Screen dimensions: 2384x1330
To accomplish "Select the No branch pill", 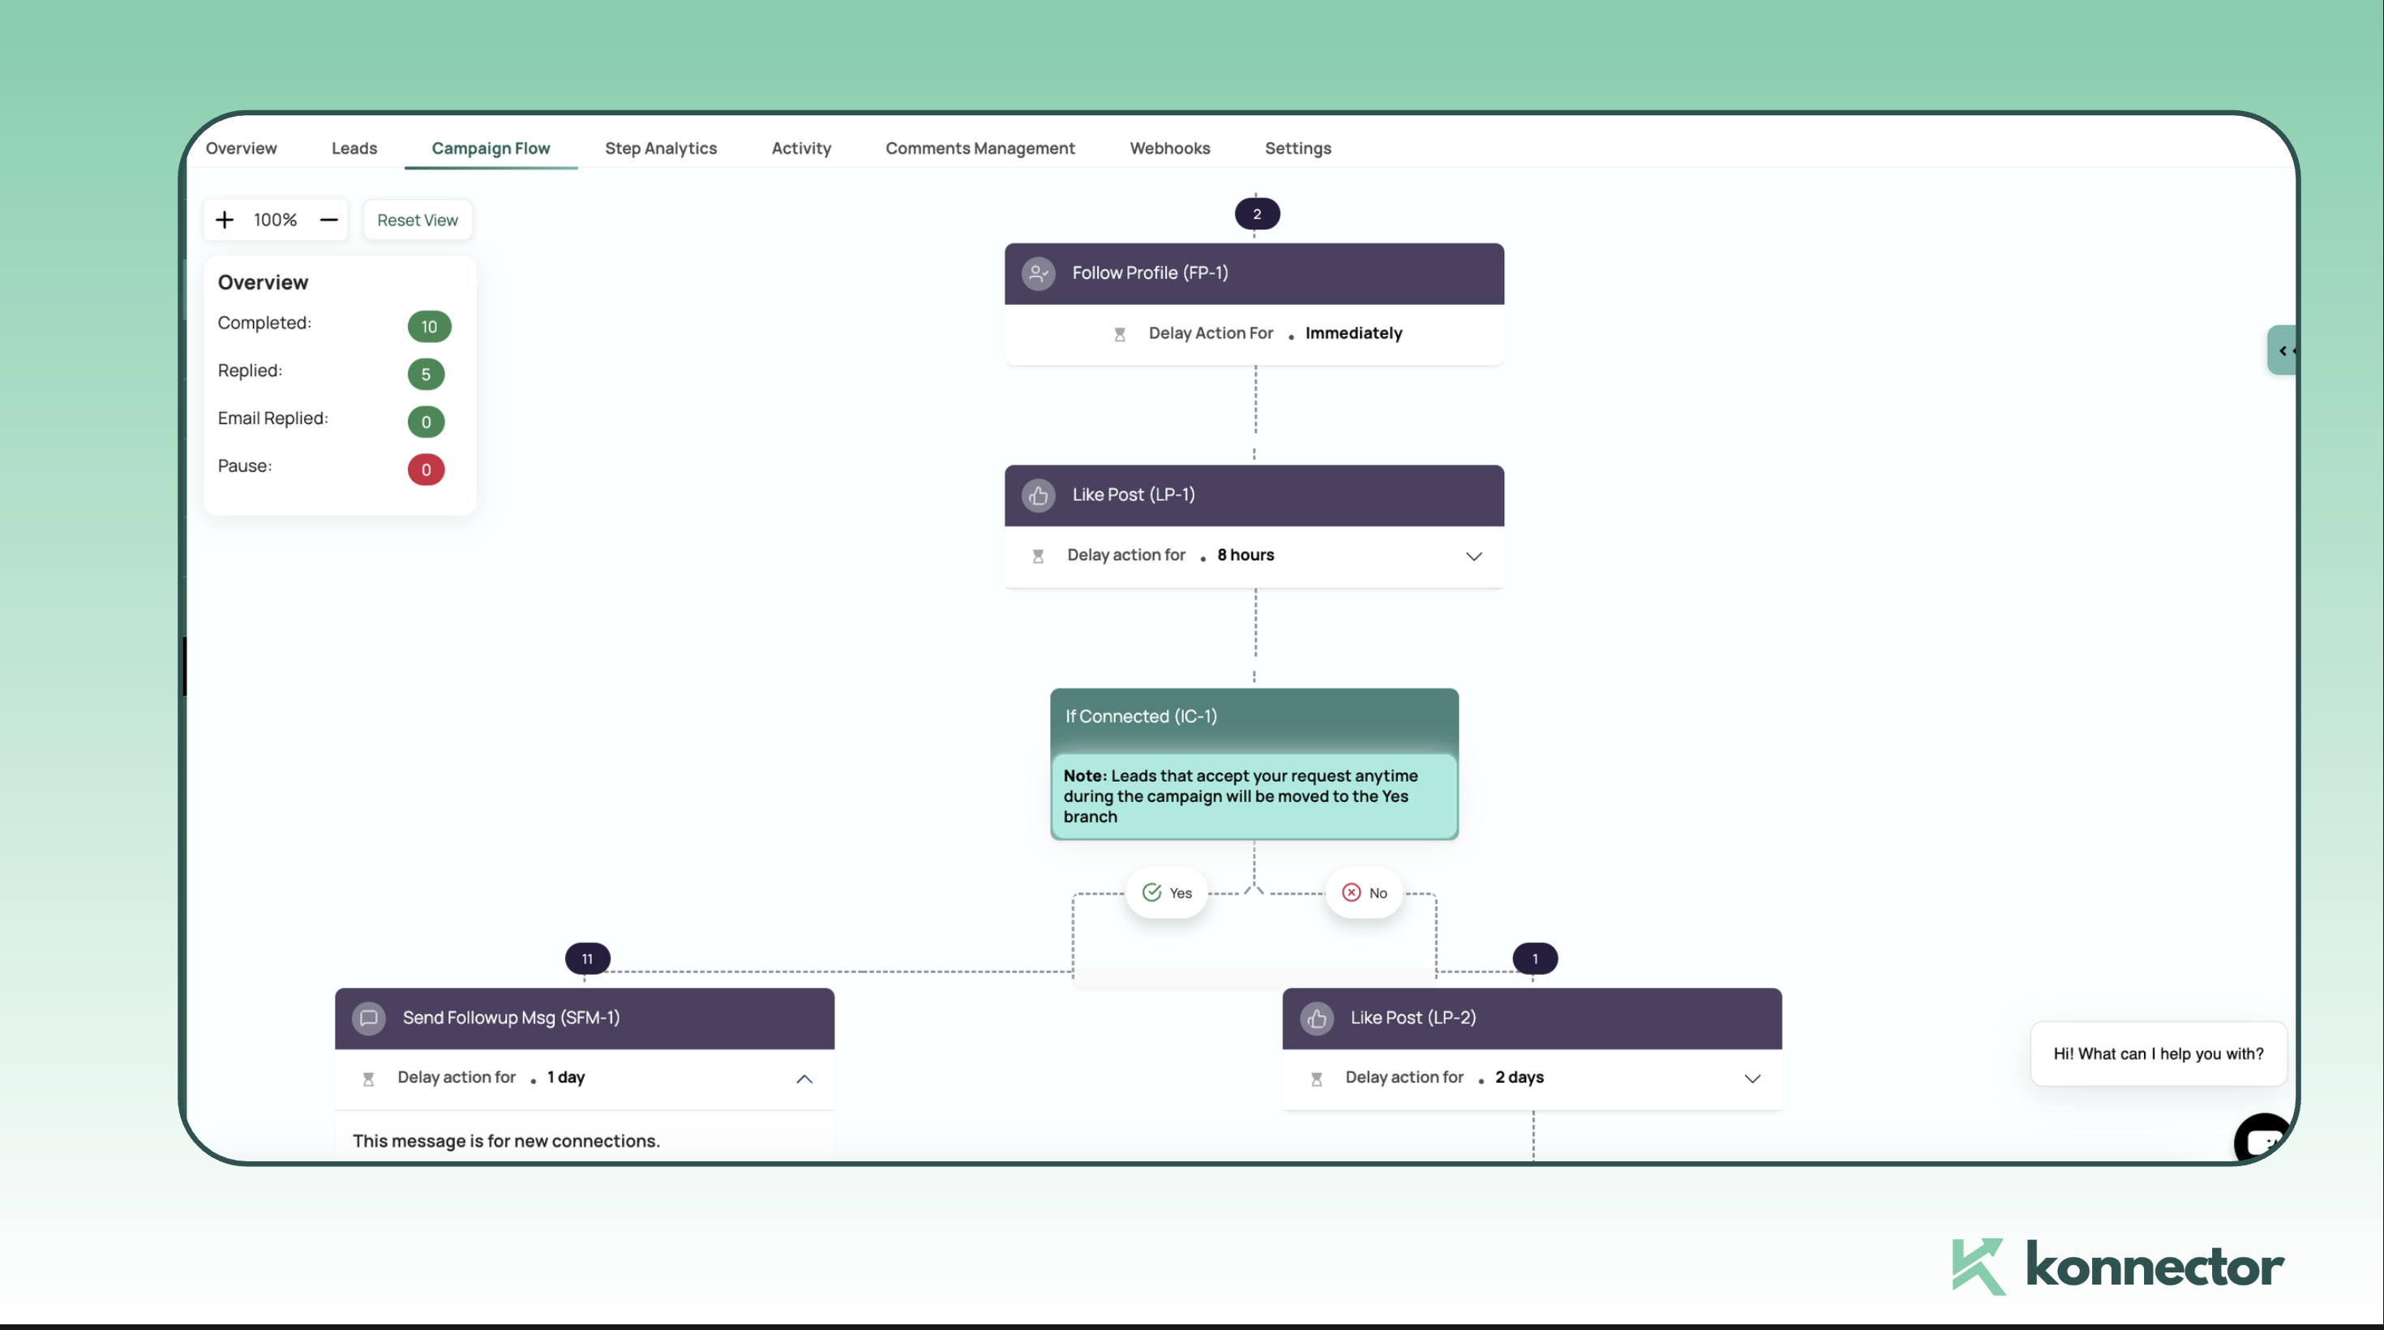I will click(1364, 893).
